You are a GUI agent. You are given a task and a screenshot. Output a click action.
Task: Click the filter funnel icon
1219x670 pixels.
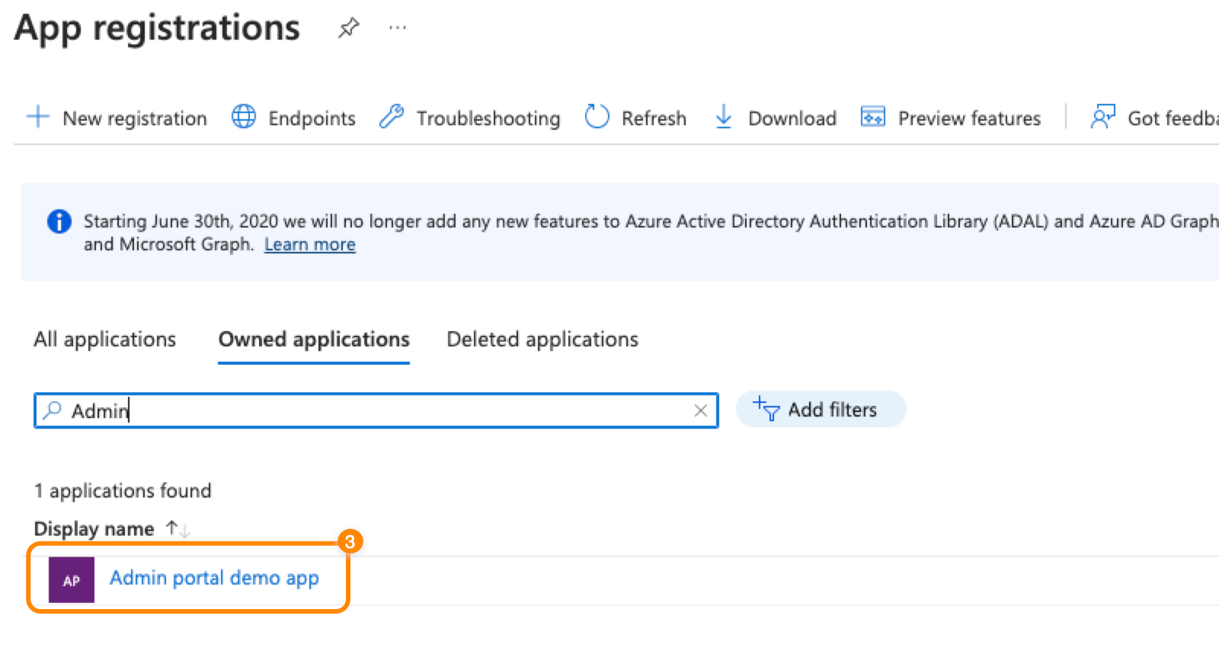(x=766, y=408)
